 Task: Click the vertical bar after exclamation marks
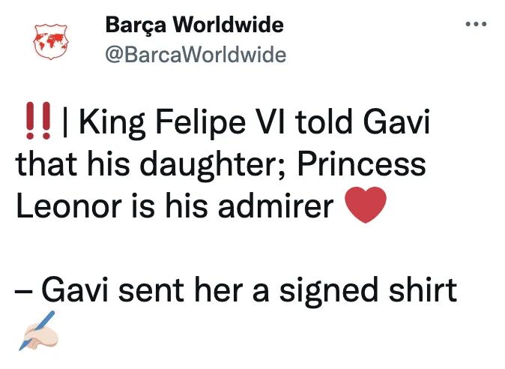point(66,122)
